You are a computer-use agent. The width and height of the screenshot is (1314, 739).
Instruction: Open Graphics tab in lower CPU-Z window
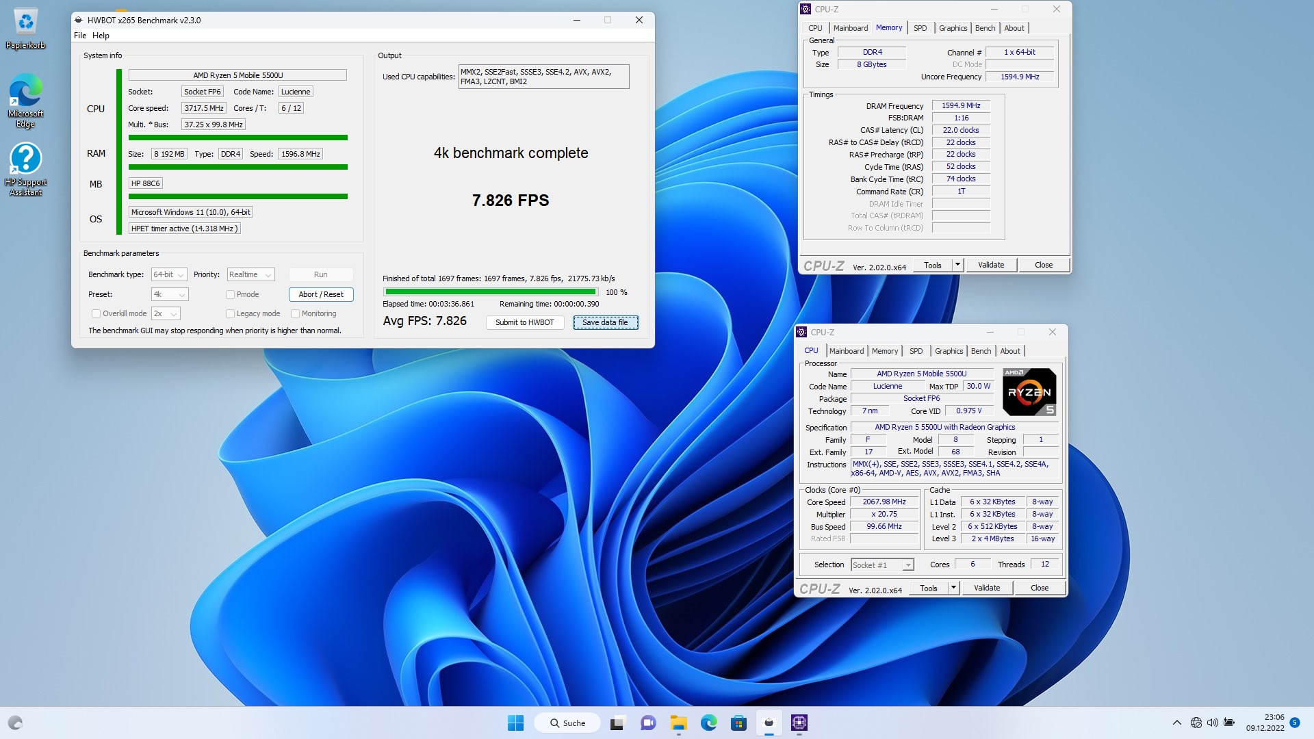949,351
